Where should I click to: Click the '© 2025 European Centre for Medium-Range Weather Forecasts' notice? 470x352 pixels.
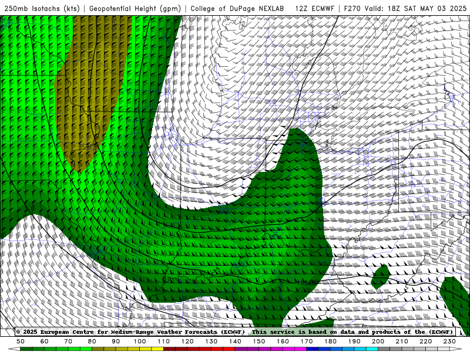130,332
